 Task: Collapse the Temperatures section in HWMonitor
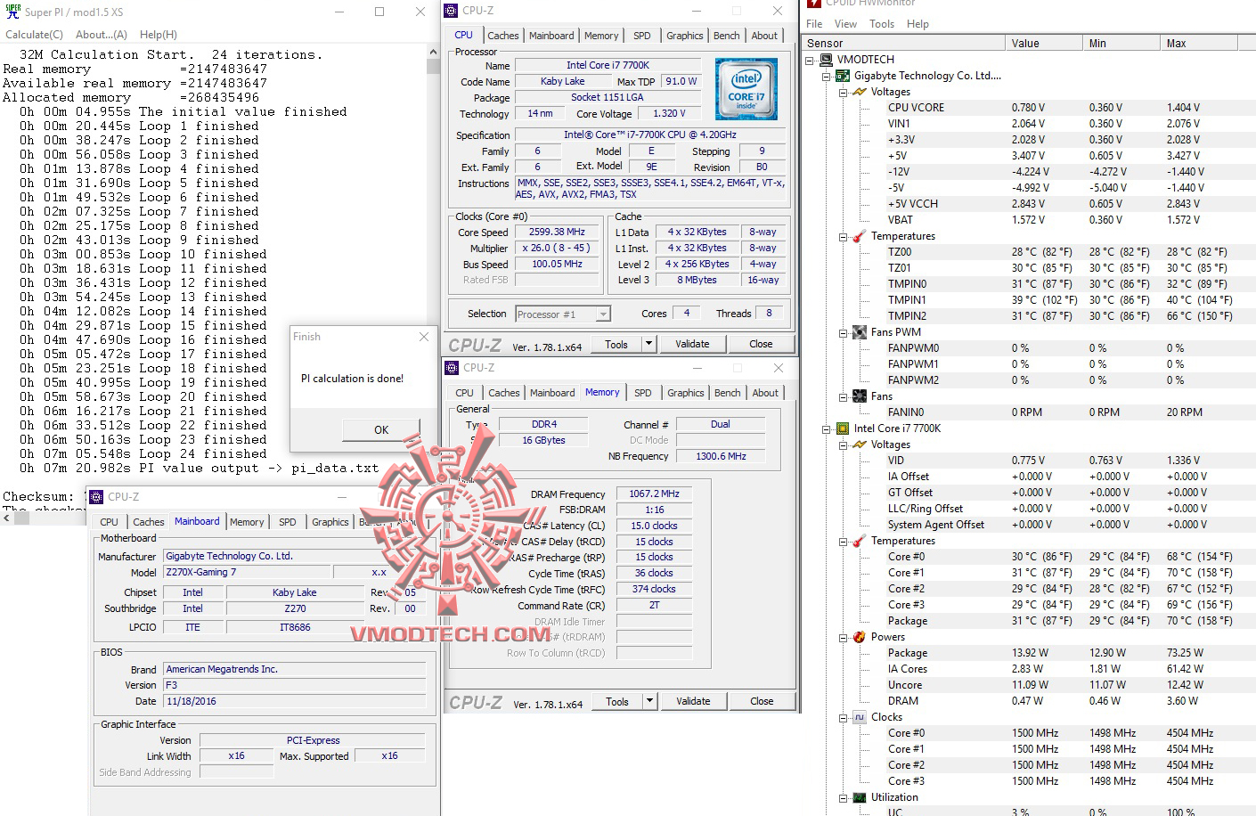click(x=843, y=236)
